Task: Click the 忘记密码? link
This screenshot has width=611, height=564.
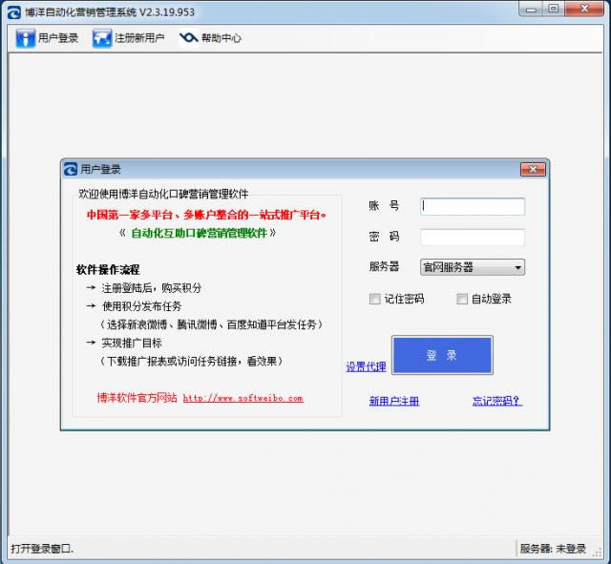Action: (x=496, y=401)
